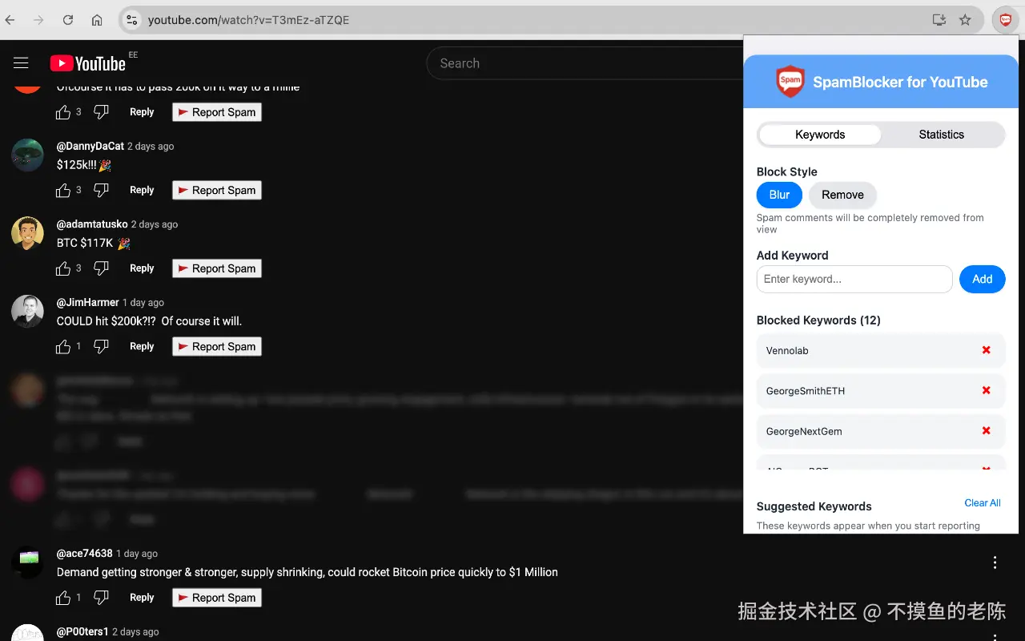Viewport: 1025px width, 641px height.
Task: Open the SpamBlocker extension toolbar icon
Action: click(1005, 20)
